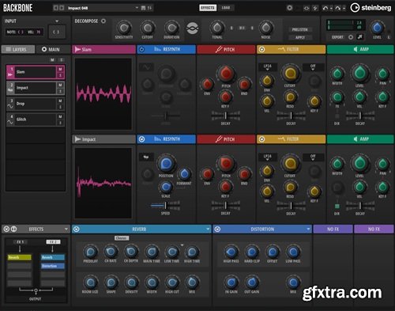Adjust Slam layer Pitch Decay slider
This screenshot has width=395, height=311.
225,116
